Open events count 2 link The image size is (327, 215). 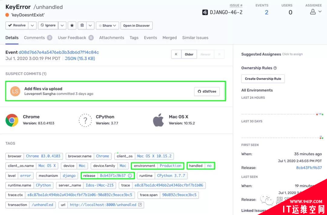tap(266, 12)
